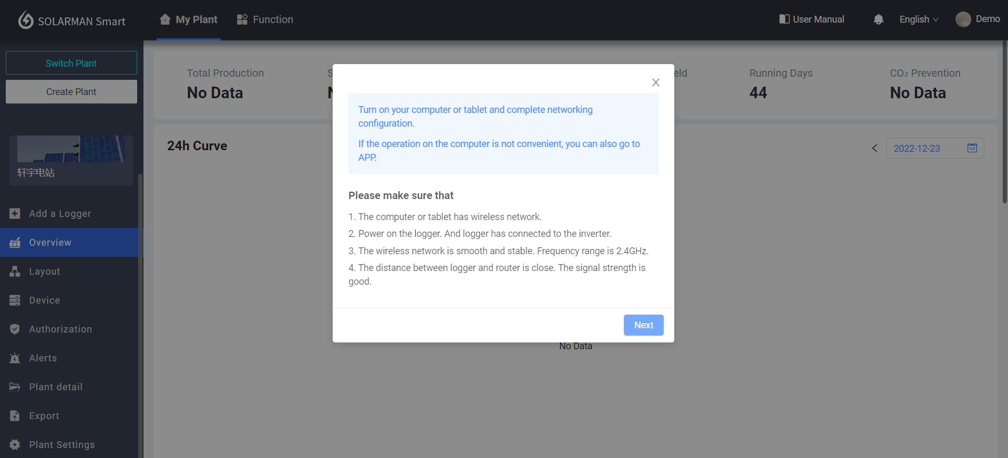Go to previous day arrow
1008x458 pixels.
click(875, 149)
